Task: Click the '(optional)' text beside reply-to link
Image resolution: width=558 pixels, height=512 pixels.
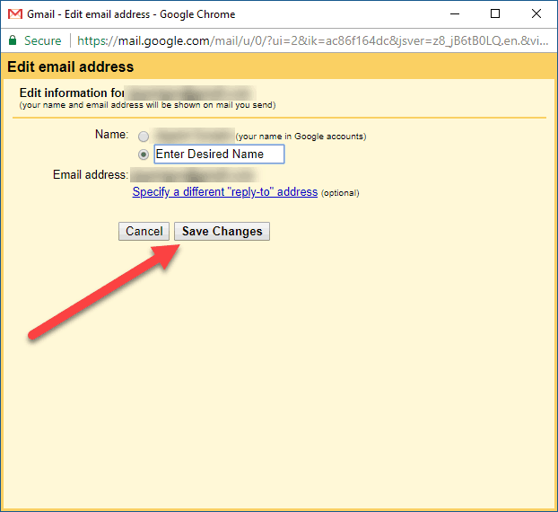Action: (340, 193)
